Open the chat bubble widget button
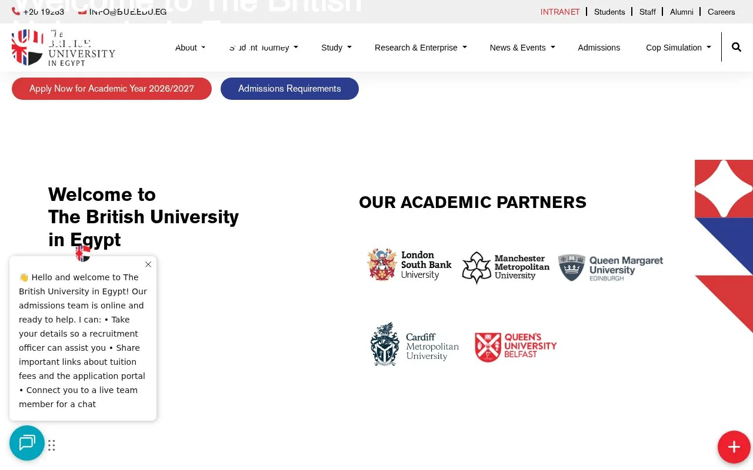This screenshot has height=470, width=753. point(27,443)
